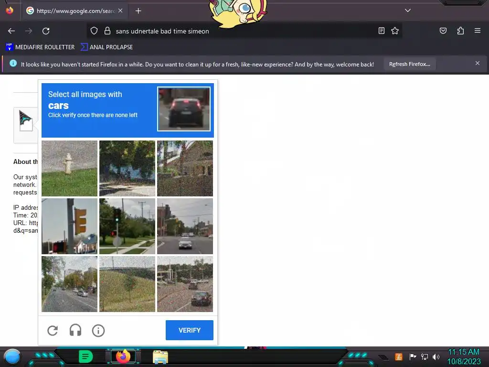Screen dimensions: 489x367
Task: Click the pinned Firefox icon beside the tab
Action: (10, 11)
